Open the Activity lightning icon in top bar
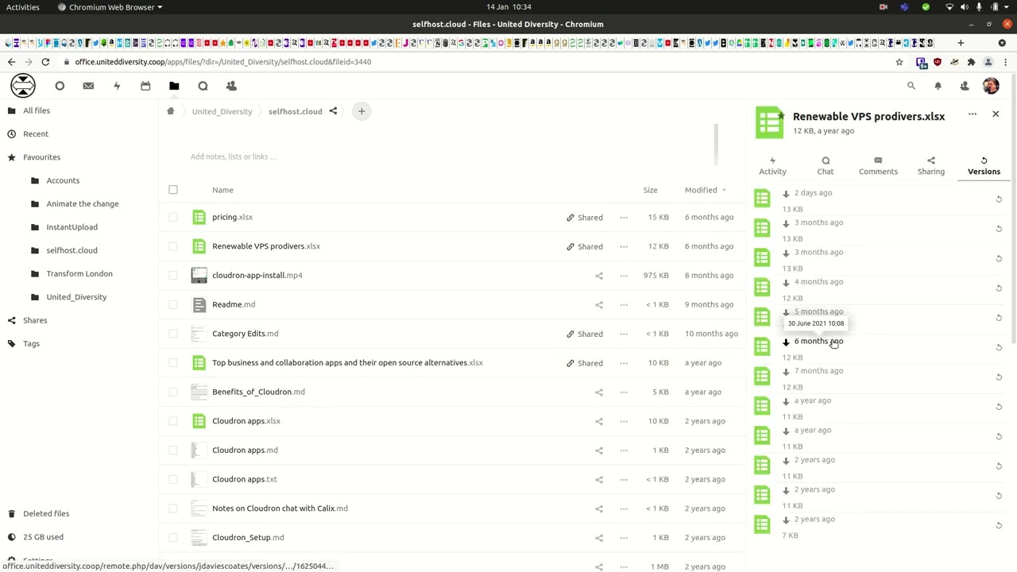The image size is (1017, 572). click(117, 86)
